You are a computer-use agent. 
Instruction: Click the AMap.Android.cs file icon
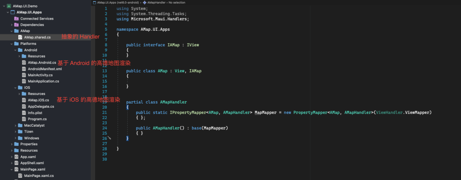point(24,62)
